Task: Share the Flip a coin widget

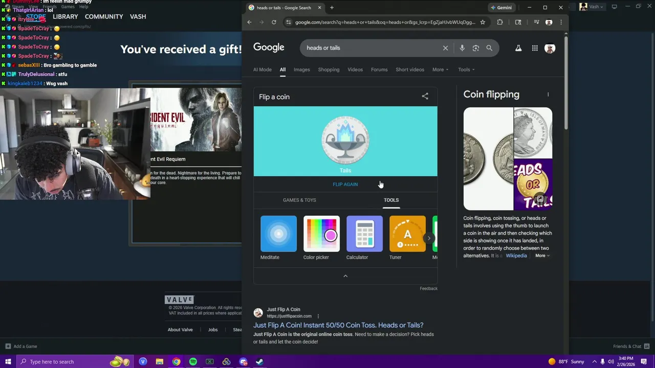Action: pyautogui.click(x=425, y=96)
